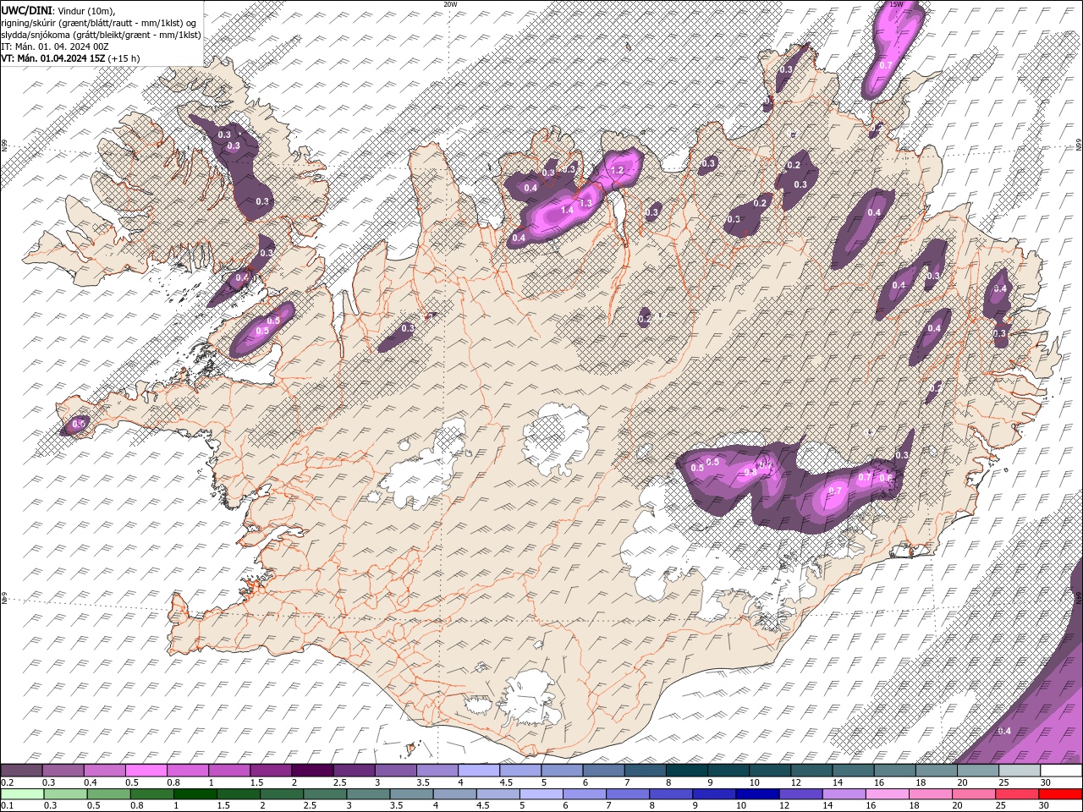
Task: Click the "rigning/skúrir (grænt/blátt/rautt - mm/1klst) og" line
Action: click(99, 22)
